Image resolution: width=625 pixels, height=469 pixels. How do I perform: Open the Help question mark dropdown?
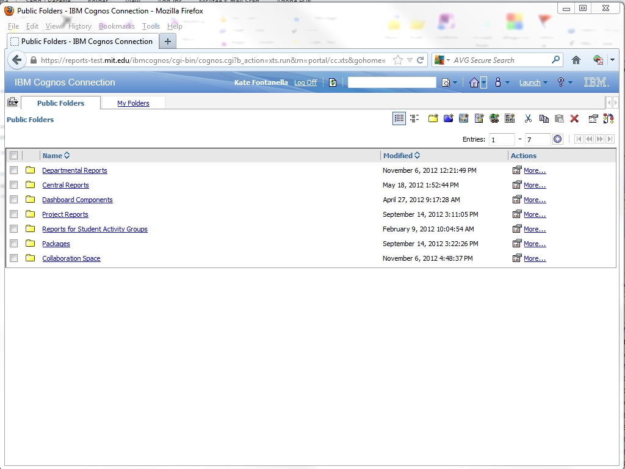(x=564, y=82)
